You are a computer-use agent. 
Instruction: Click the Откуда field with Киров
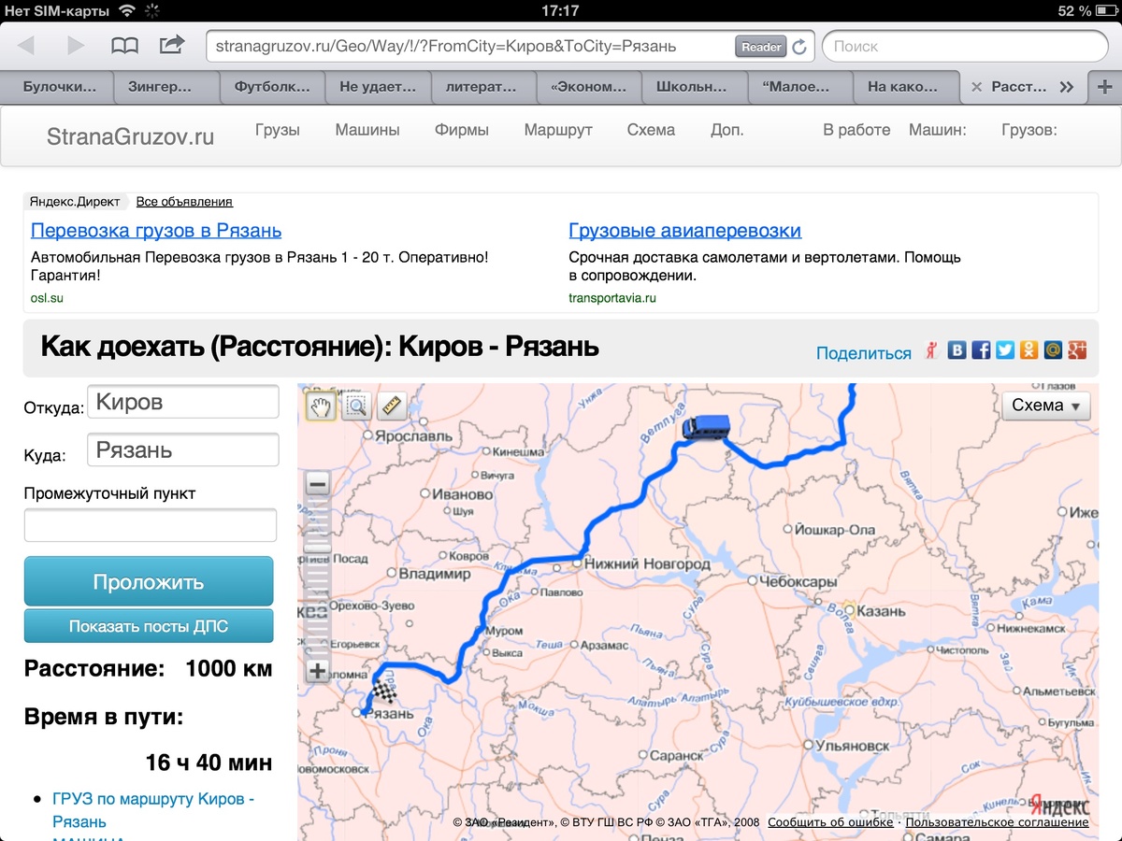coord(183,402)
